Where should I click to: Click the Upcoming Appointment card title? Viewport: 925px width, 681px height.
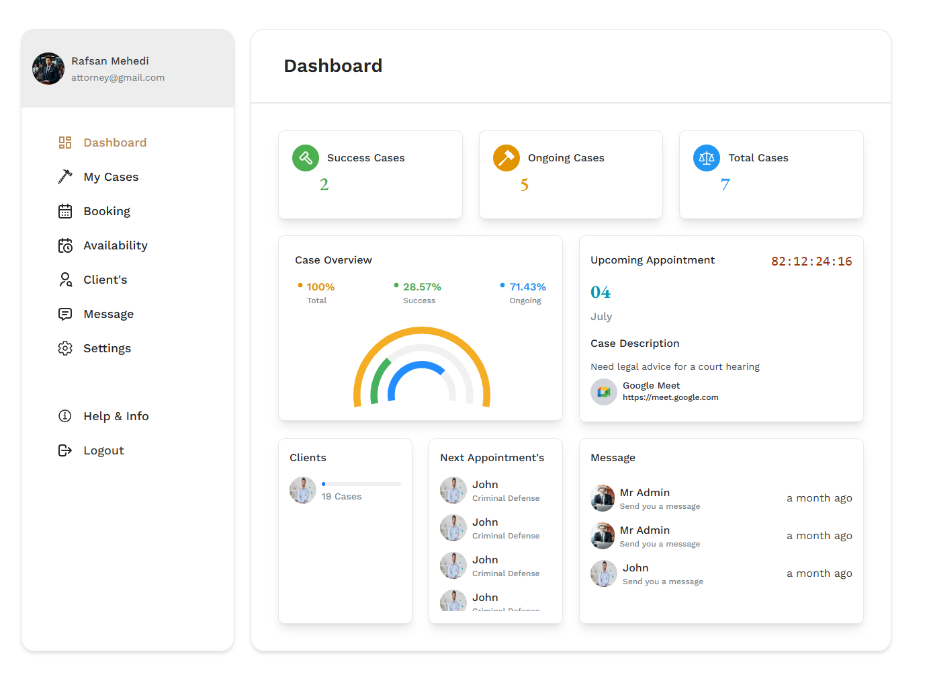coord(652,260)
